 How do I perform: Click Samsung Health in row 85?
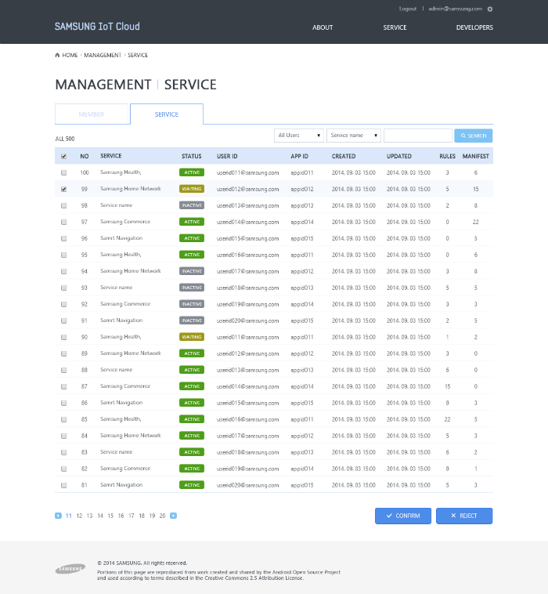[x=121, y=419]
